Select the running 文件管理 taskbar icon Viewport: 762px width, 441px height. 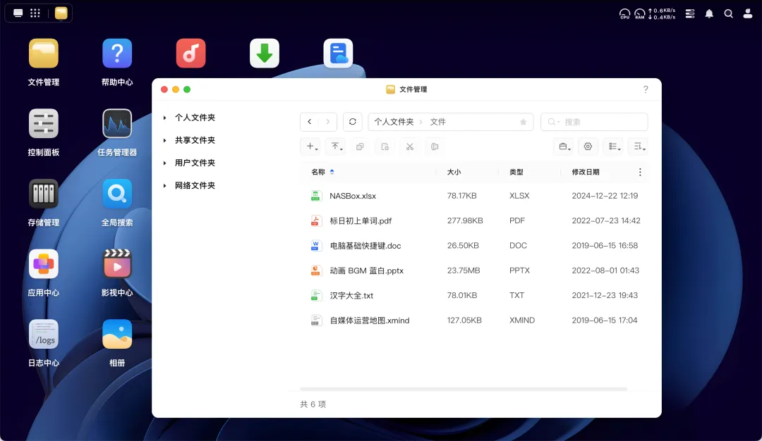(61, 13)
